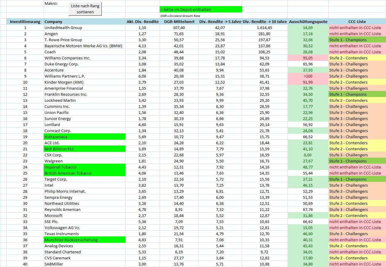The height and width of the screenshot is (267, 386).
Task: Select the Ameriprise Financial cell
Action: click(x=85, y=88)
